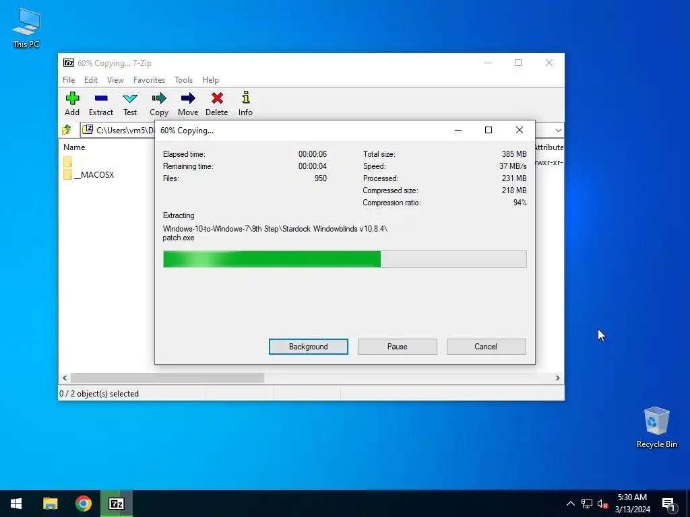Viewport: 690px width, 517px height.
Task: Open File Explorer from taskbar
Action: pyautogui.click(x=50, y=504)
